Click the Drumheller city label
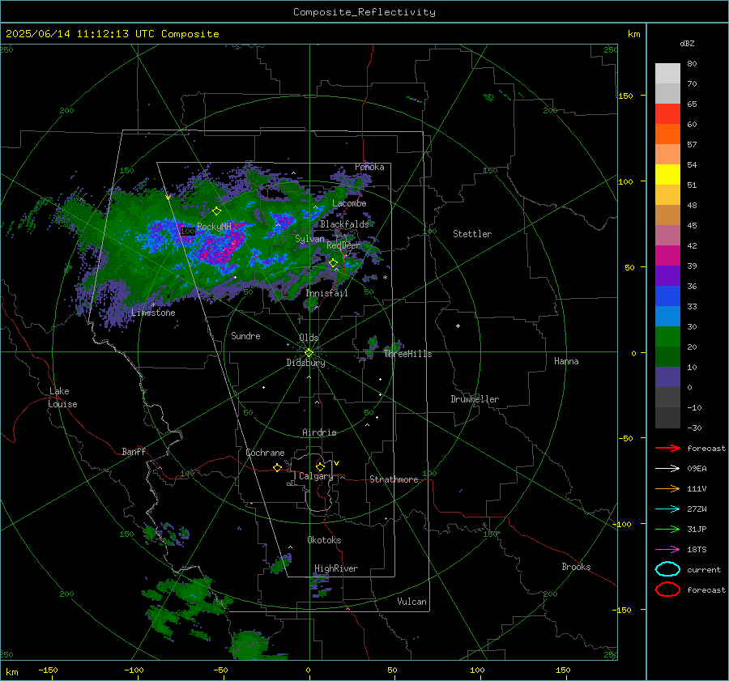The height and width of the screenshot is (681, 729). point(475,399)
